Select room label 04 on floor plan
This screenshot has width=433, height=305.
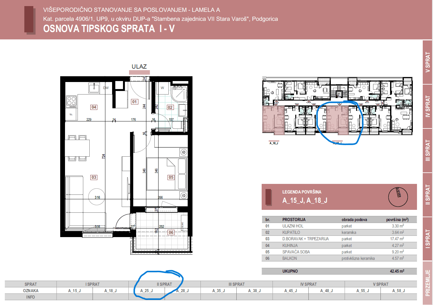pyautogui.click(x=94, y=107)
